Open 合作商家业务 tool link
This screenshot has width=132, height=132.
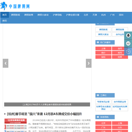click(120, 102)
